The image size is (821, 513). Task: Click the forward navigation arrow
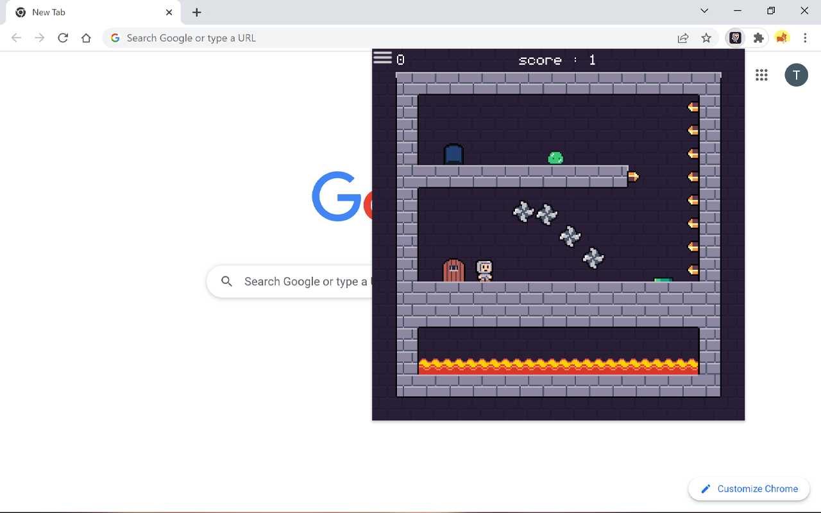click(40, 38)
